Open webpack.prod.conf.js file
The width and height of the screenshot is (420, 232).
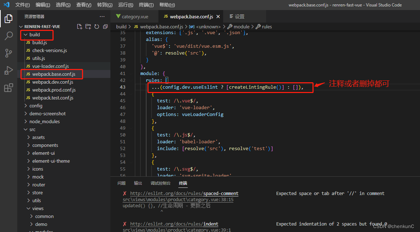[64, 90]
